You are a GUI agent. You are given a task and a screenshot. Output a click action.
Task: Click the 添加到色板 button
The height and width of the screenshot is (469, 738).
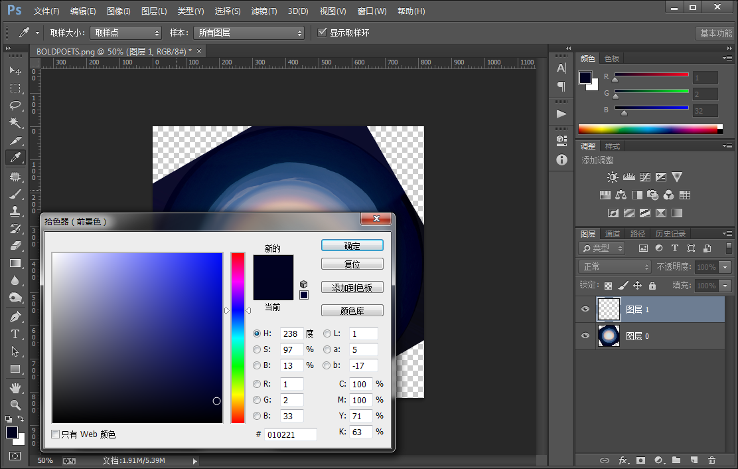click(352, 287)
